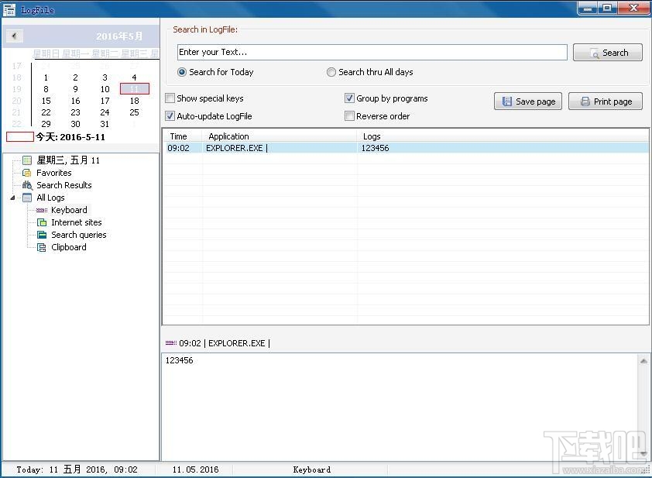Open the Favorites folder icon in tree
Viewport: 652px width, 478px height.
point(27,173)
